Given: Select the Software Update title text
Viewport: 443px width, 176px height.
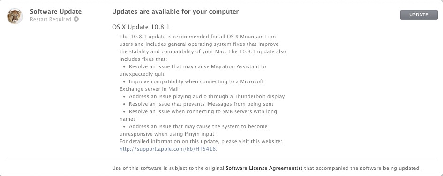Looking at the screenshot, I should click(x=56, y=12).
